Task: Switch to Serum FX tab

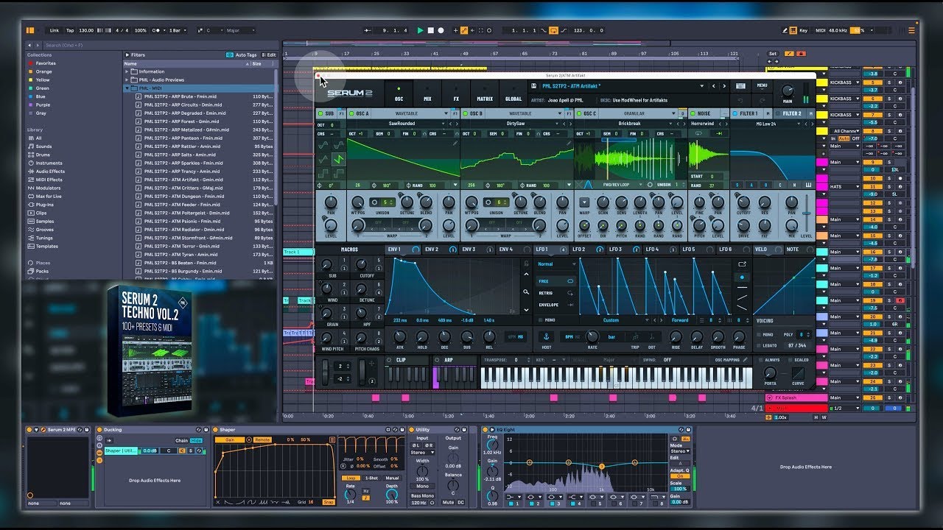Action: 456,94
